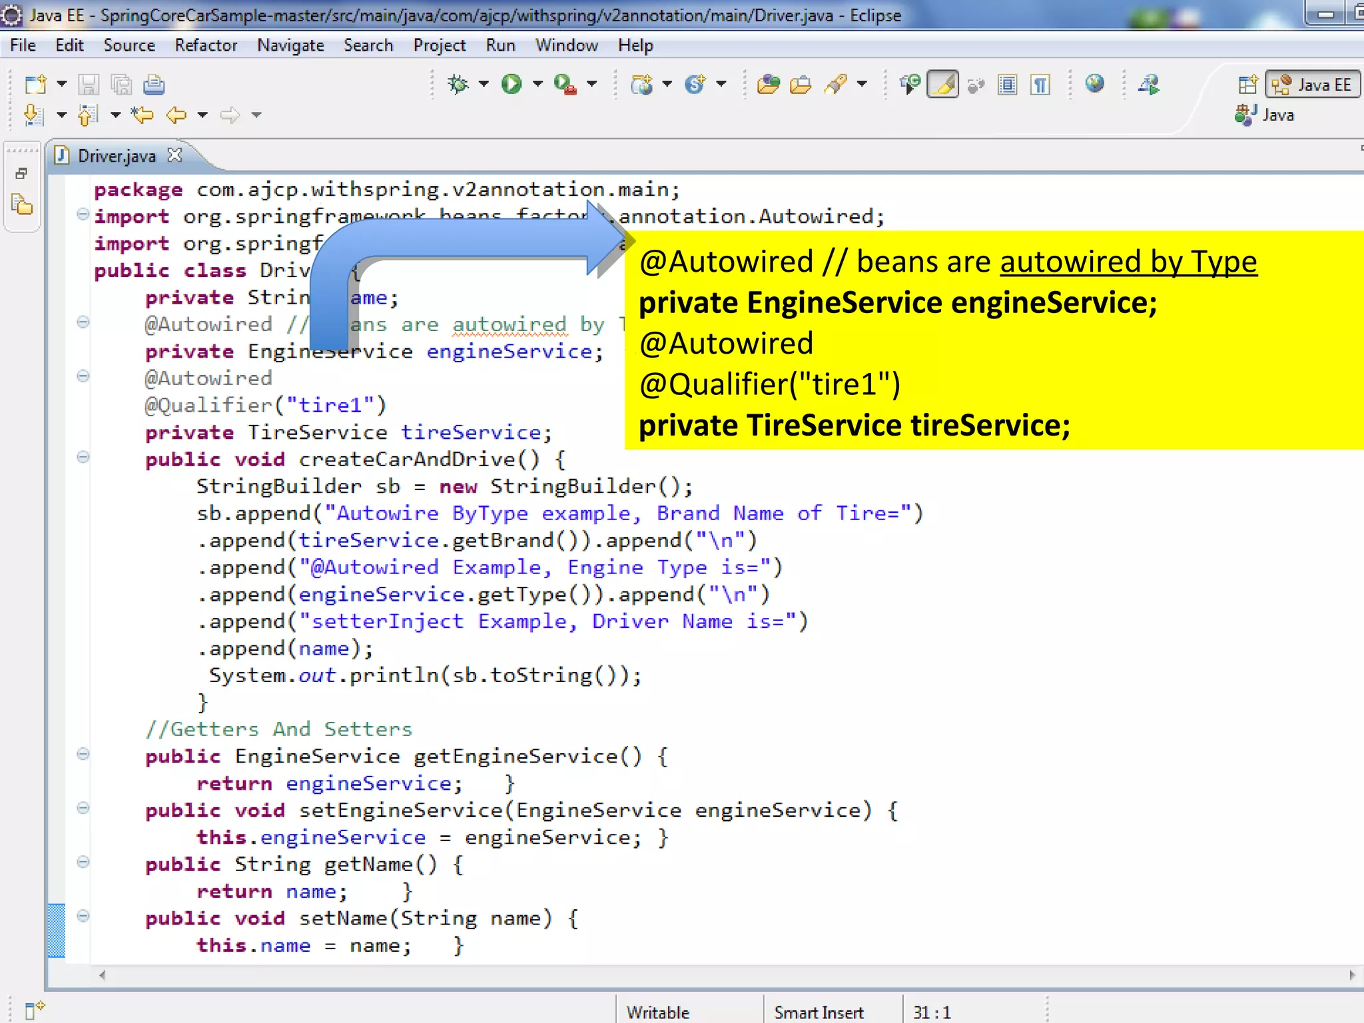Click the horizontal scrollbar of the editor
This screenshot has height=1023, width=1364.
[x=726, y=975]
